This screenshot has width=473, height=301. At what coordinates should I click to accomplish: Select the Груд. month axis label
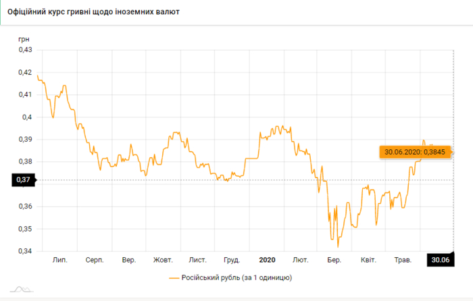click(232, 260)
